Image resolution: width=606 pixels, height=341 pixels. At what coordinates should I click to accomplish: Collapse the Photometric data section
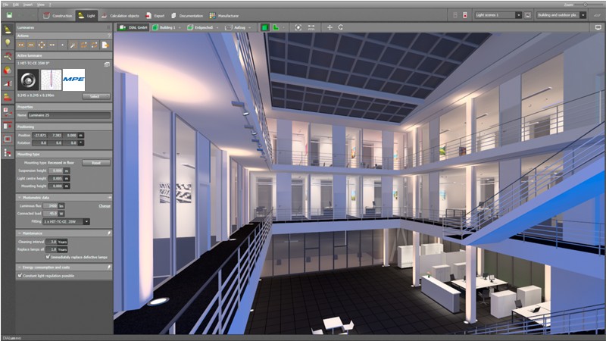pos(19,197)
